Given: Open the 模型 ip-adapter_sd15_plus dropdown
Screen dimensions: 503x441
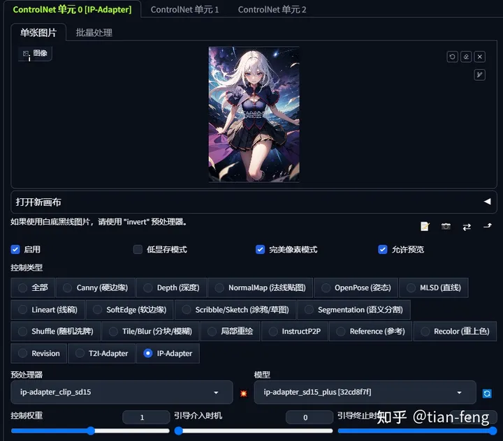Looking at the screenshot, I should click(365, 392).
